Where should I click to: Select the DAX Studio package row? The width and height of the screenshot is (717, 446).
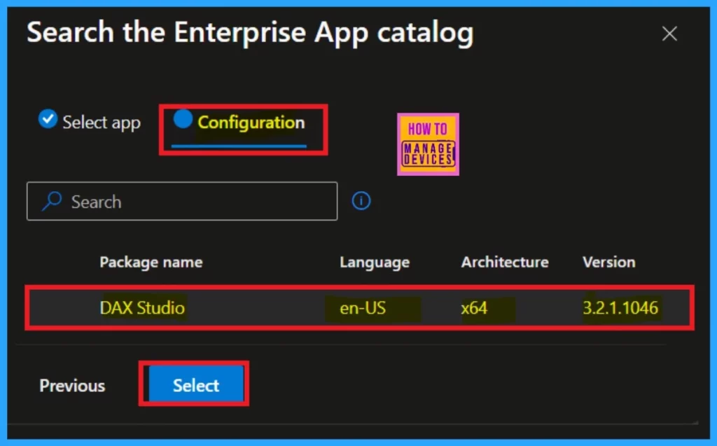tap(359, 307)
